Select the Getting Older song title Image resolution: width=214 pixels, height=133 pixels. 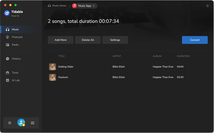[x=66, y=67]
